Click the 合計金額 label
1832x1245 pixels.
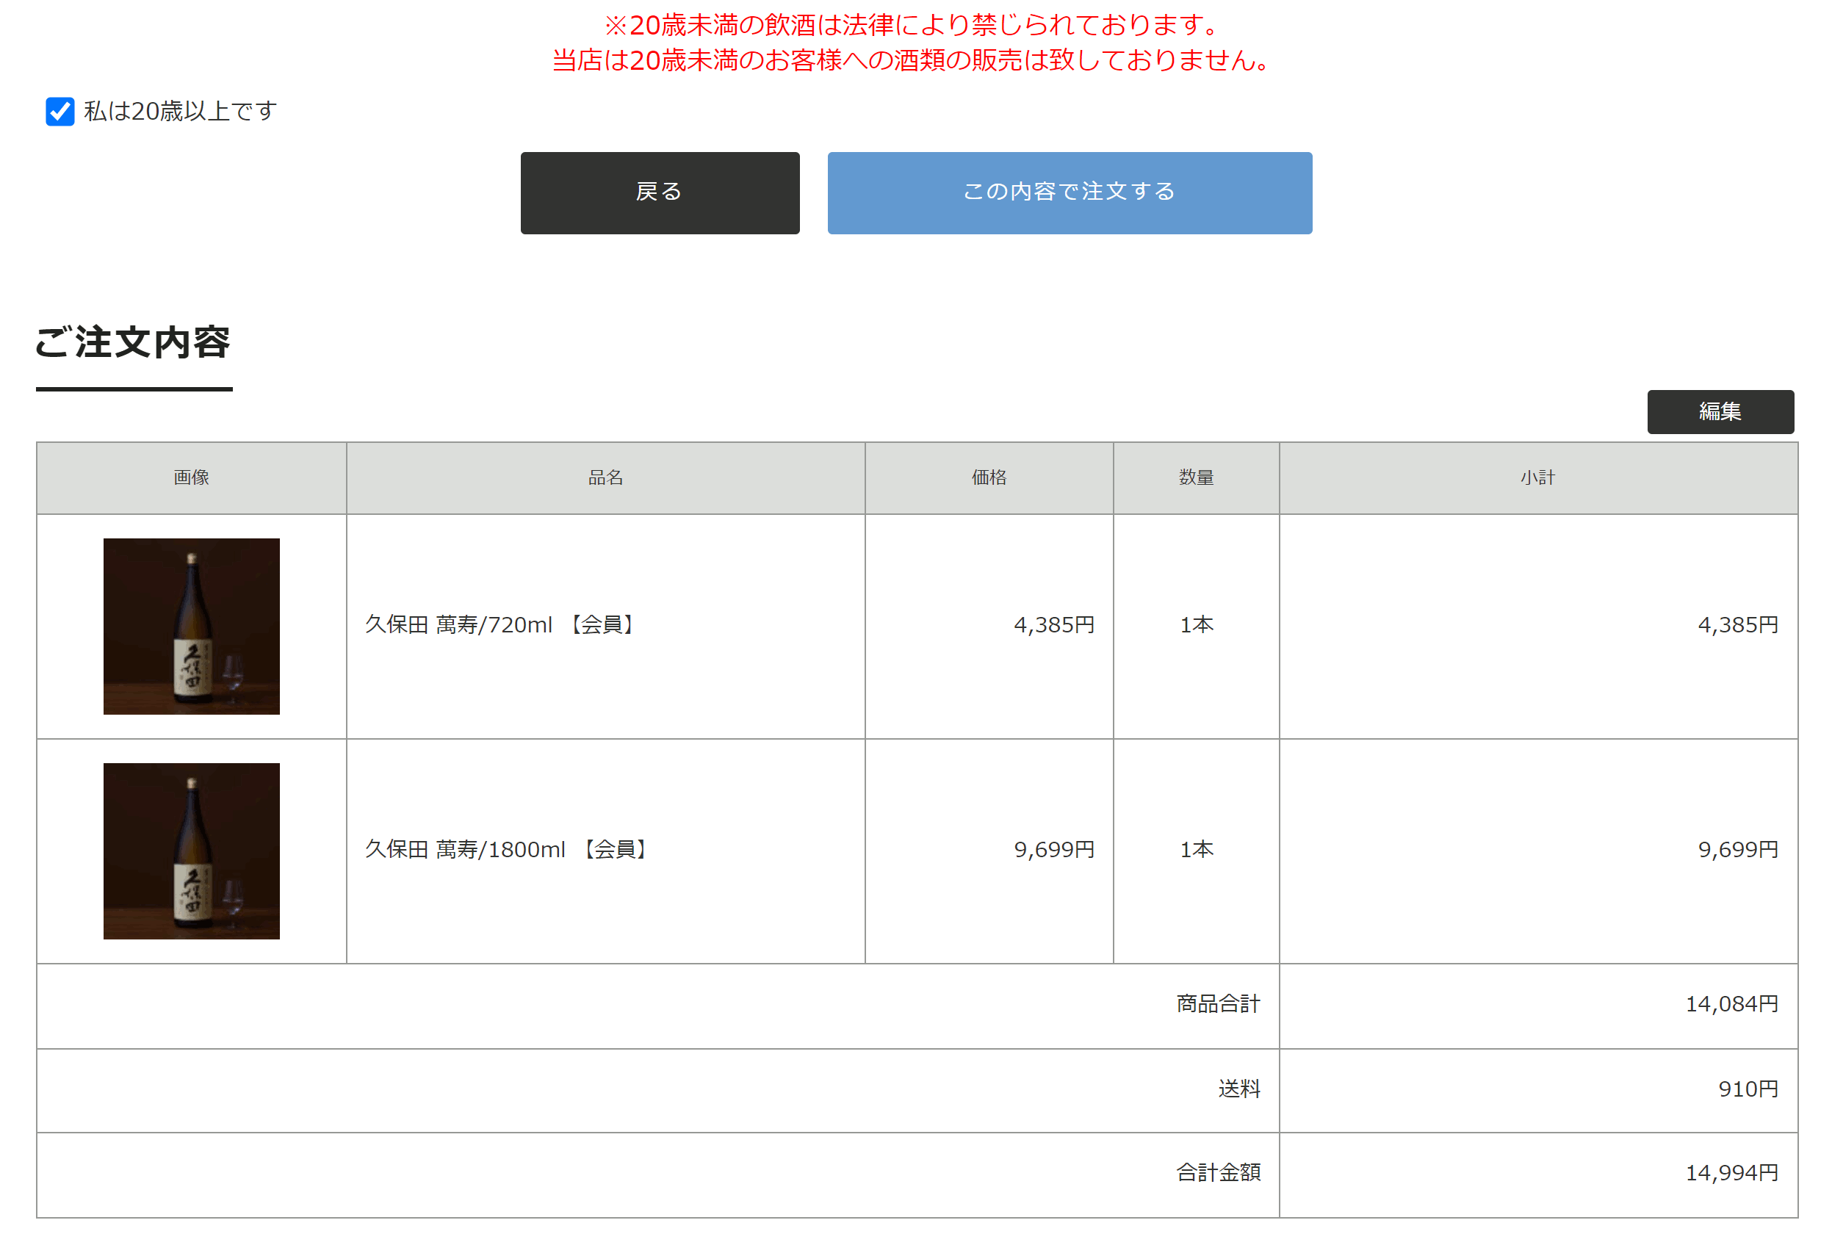click(1218, 1173)
